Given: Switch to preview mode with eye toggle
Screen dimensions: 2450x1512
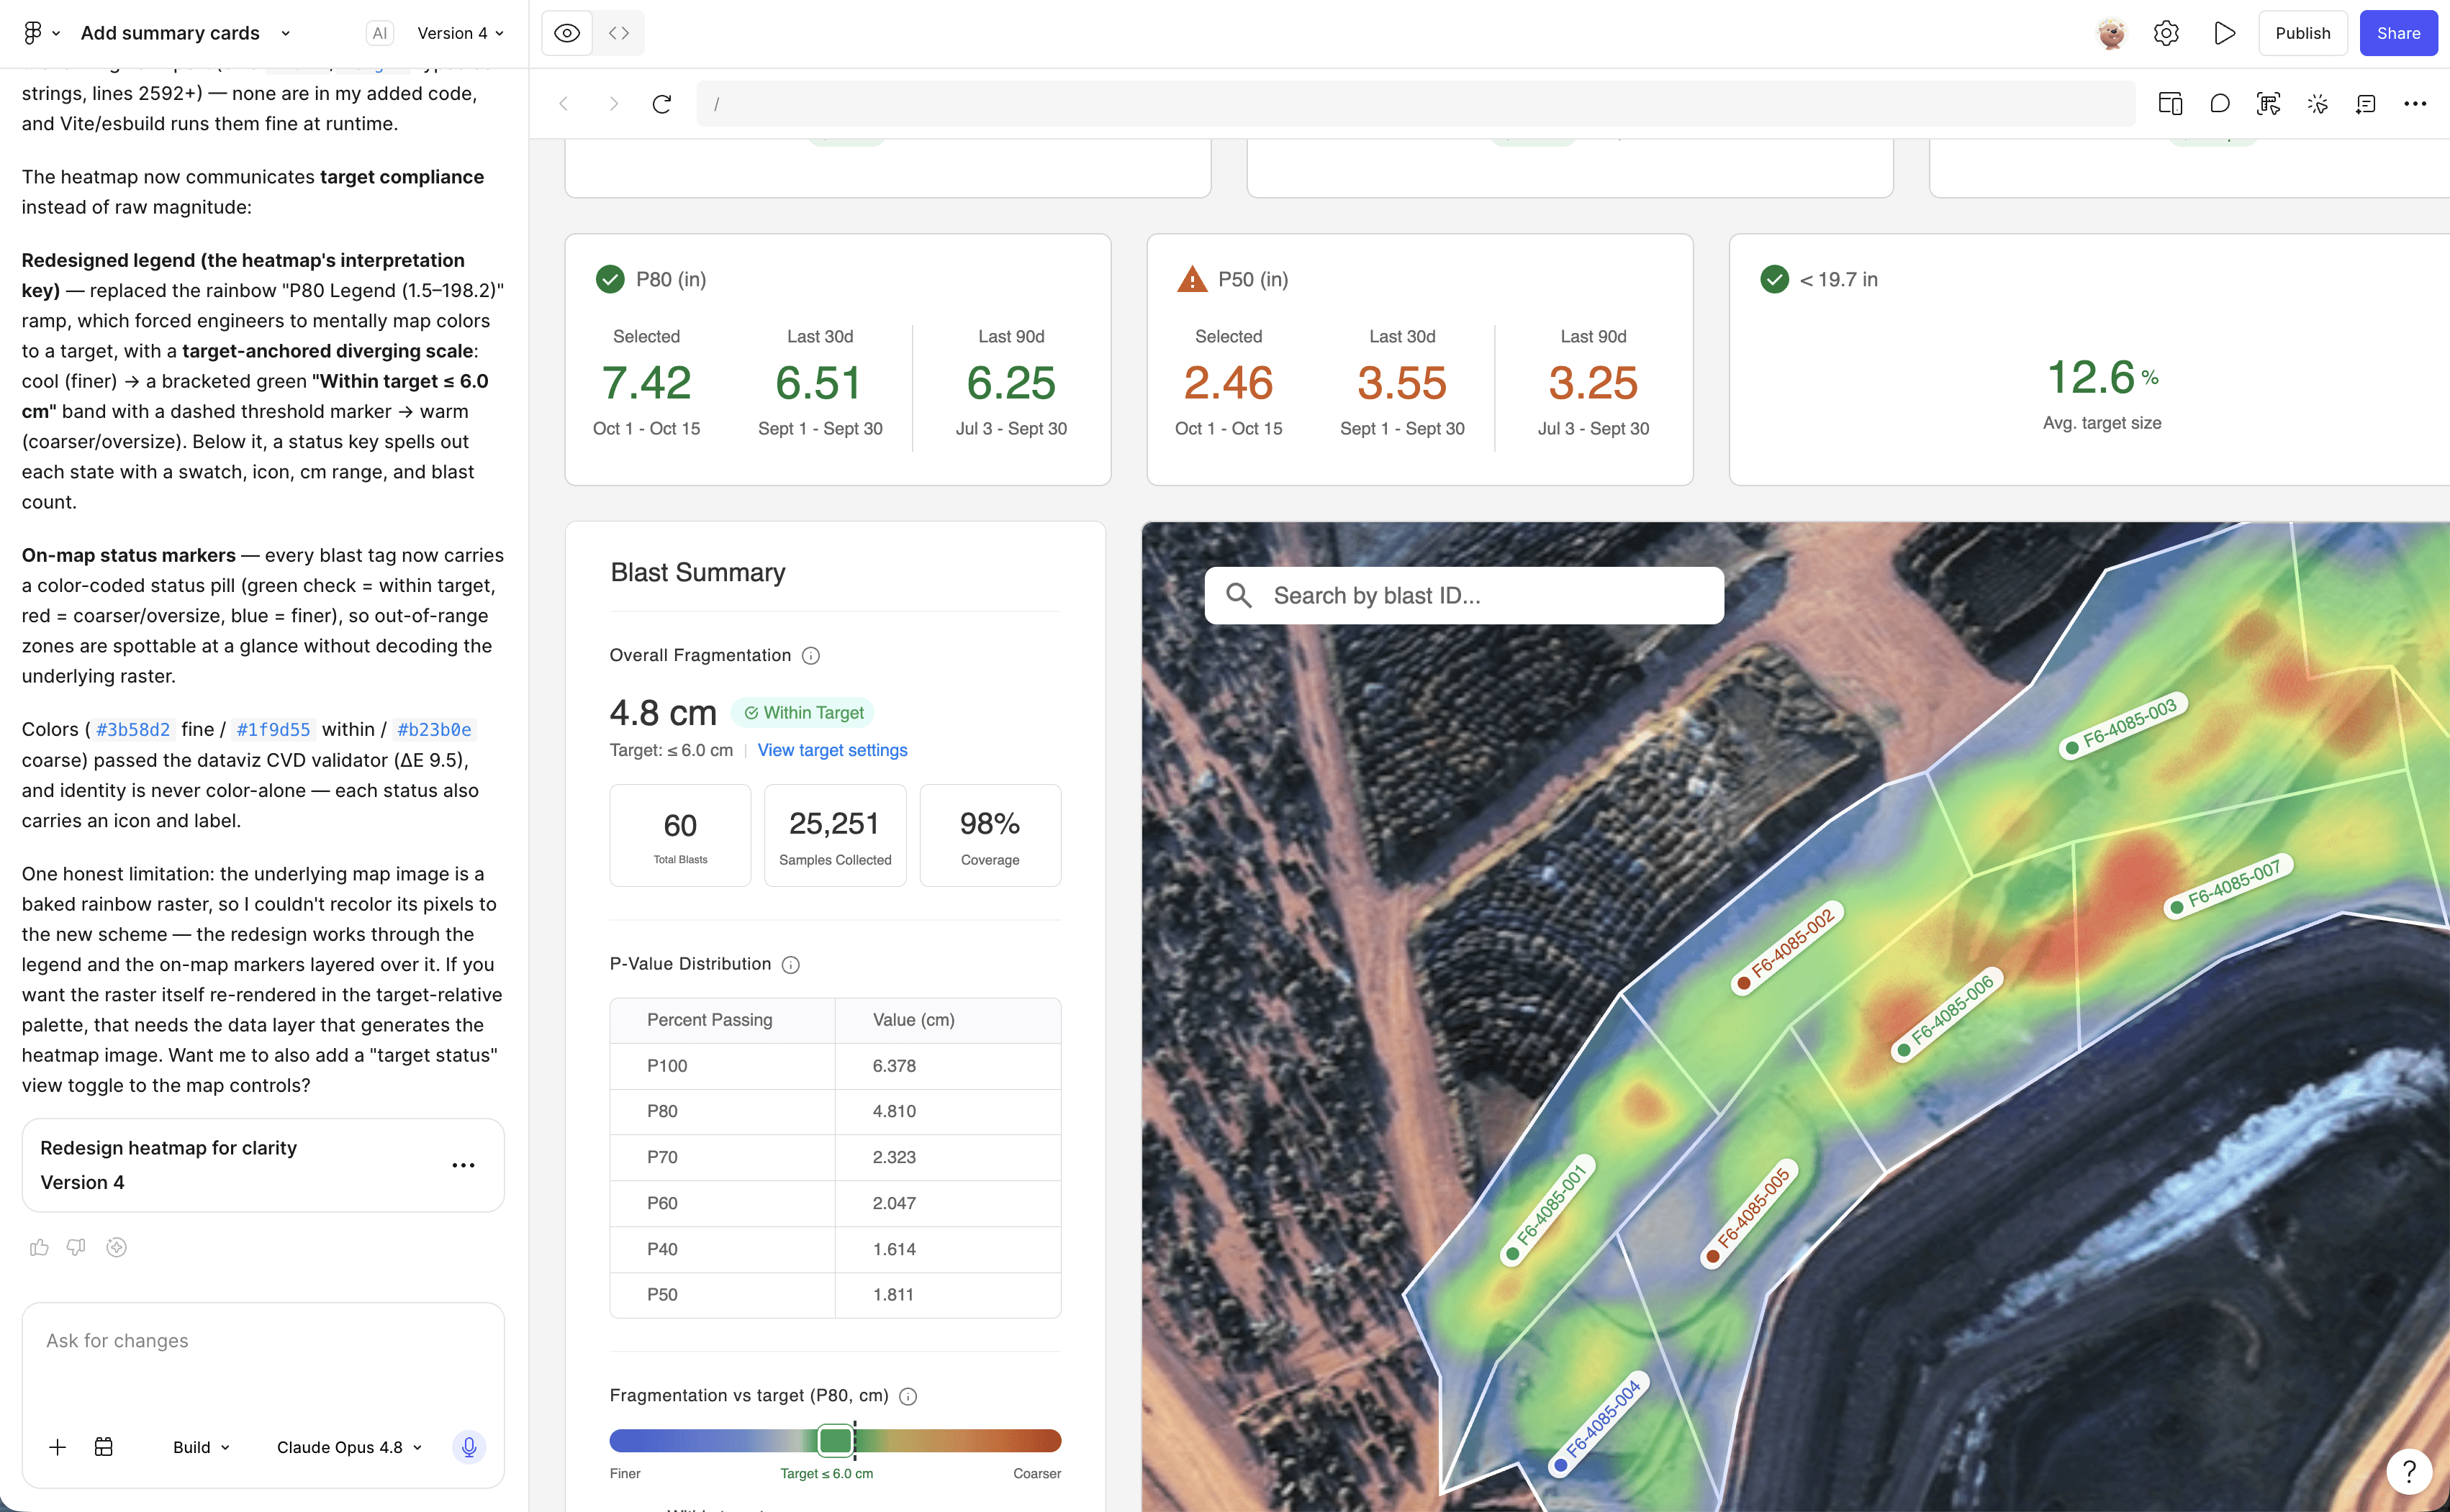Looking at the screenshot, I should pos(567,33).
